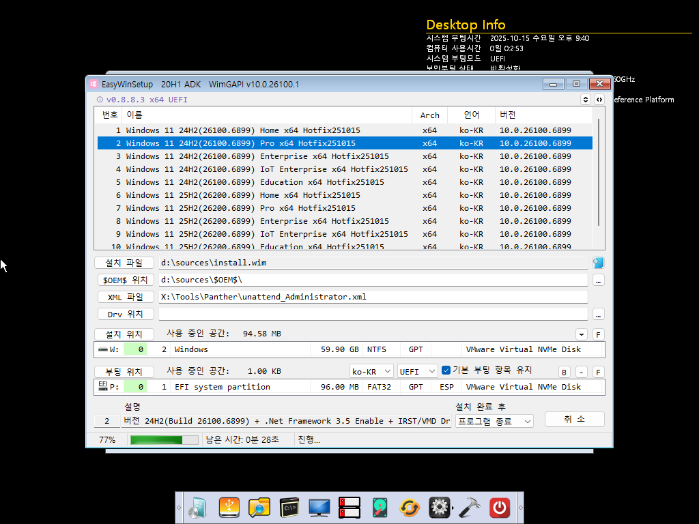The image size is (699, 524).
Task: Click the '언어' column header
Action: (x=471, y=115)
